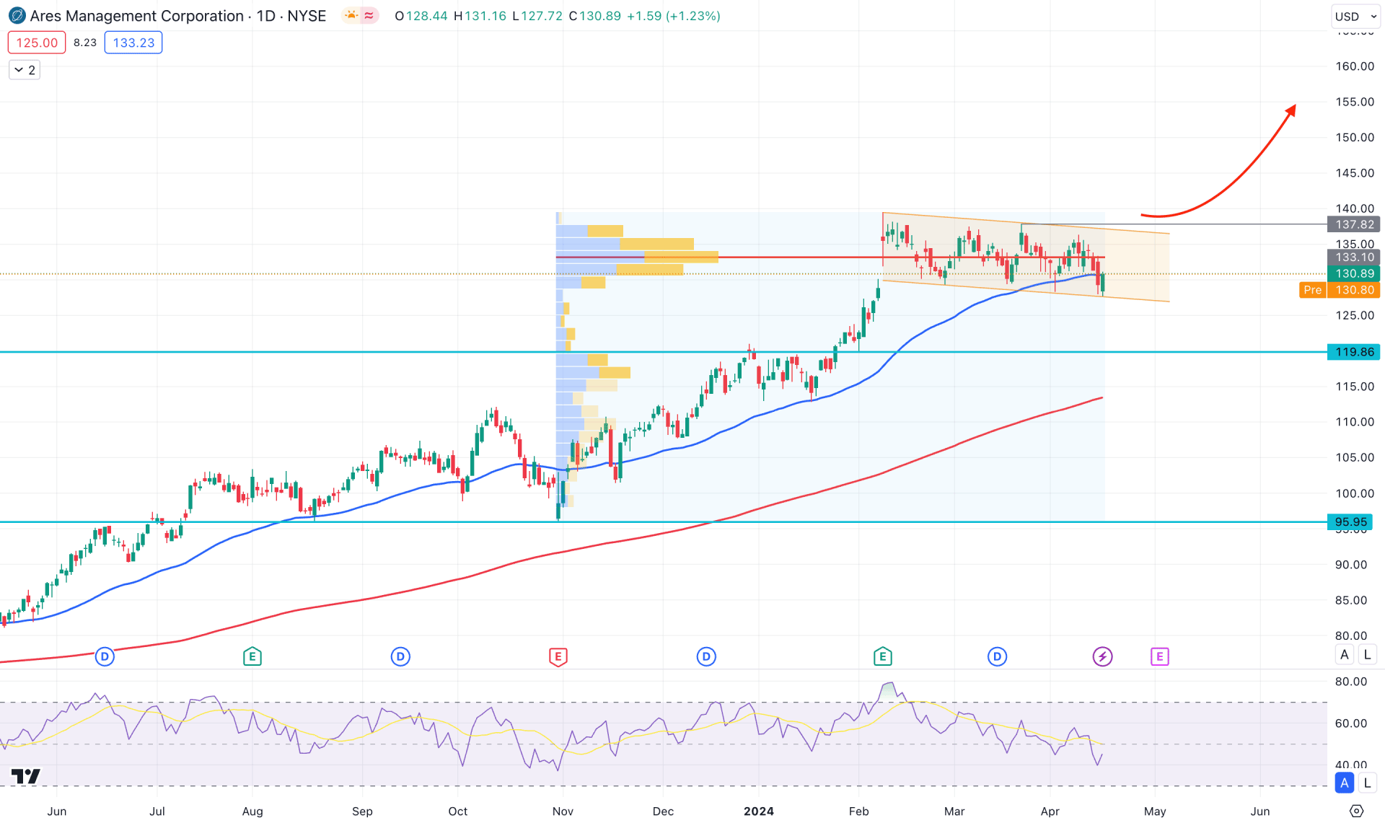Click the Nov label on the time axis
The width and height of the screenshot is (1385, 823).
tap(563, 811)
